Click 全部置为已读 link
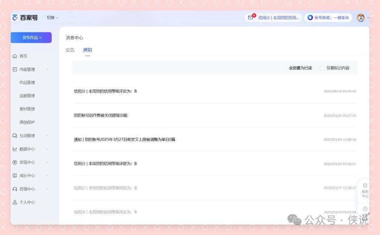This screenshot has width=380, height=235. [x=300, y=68]
